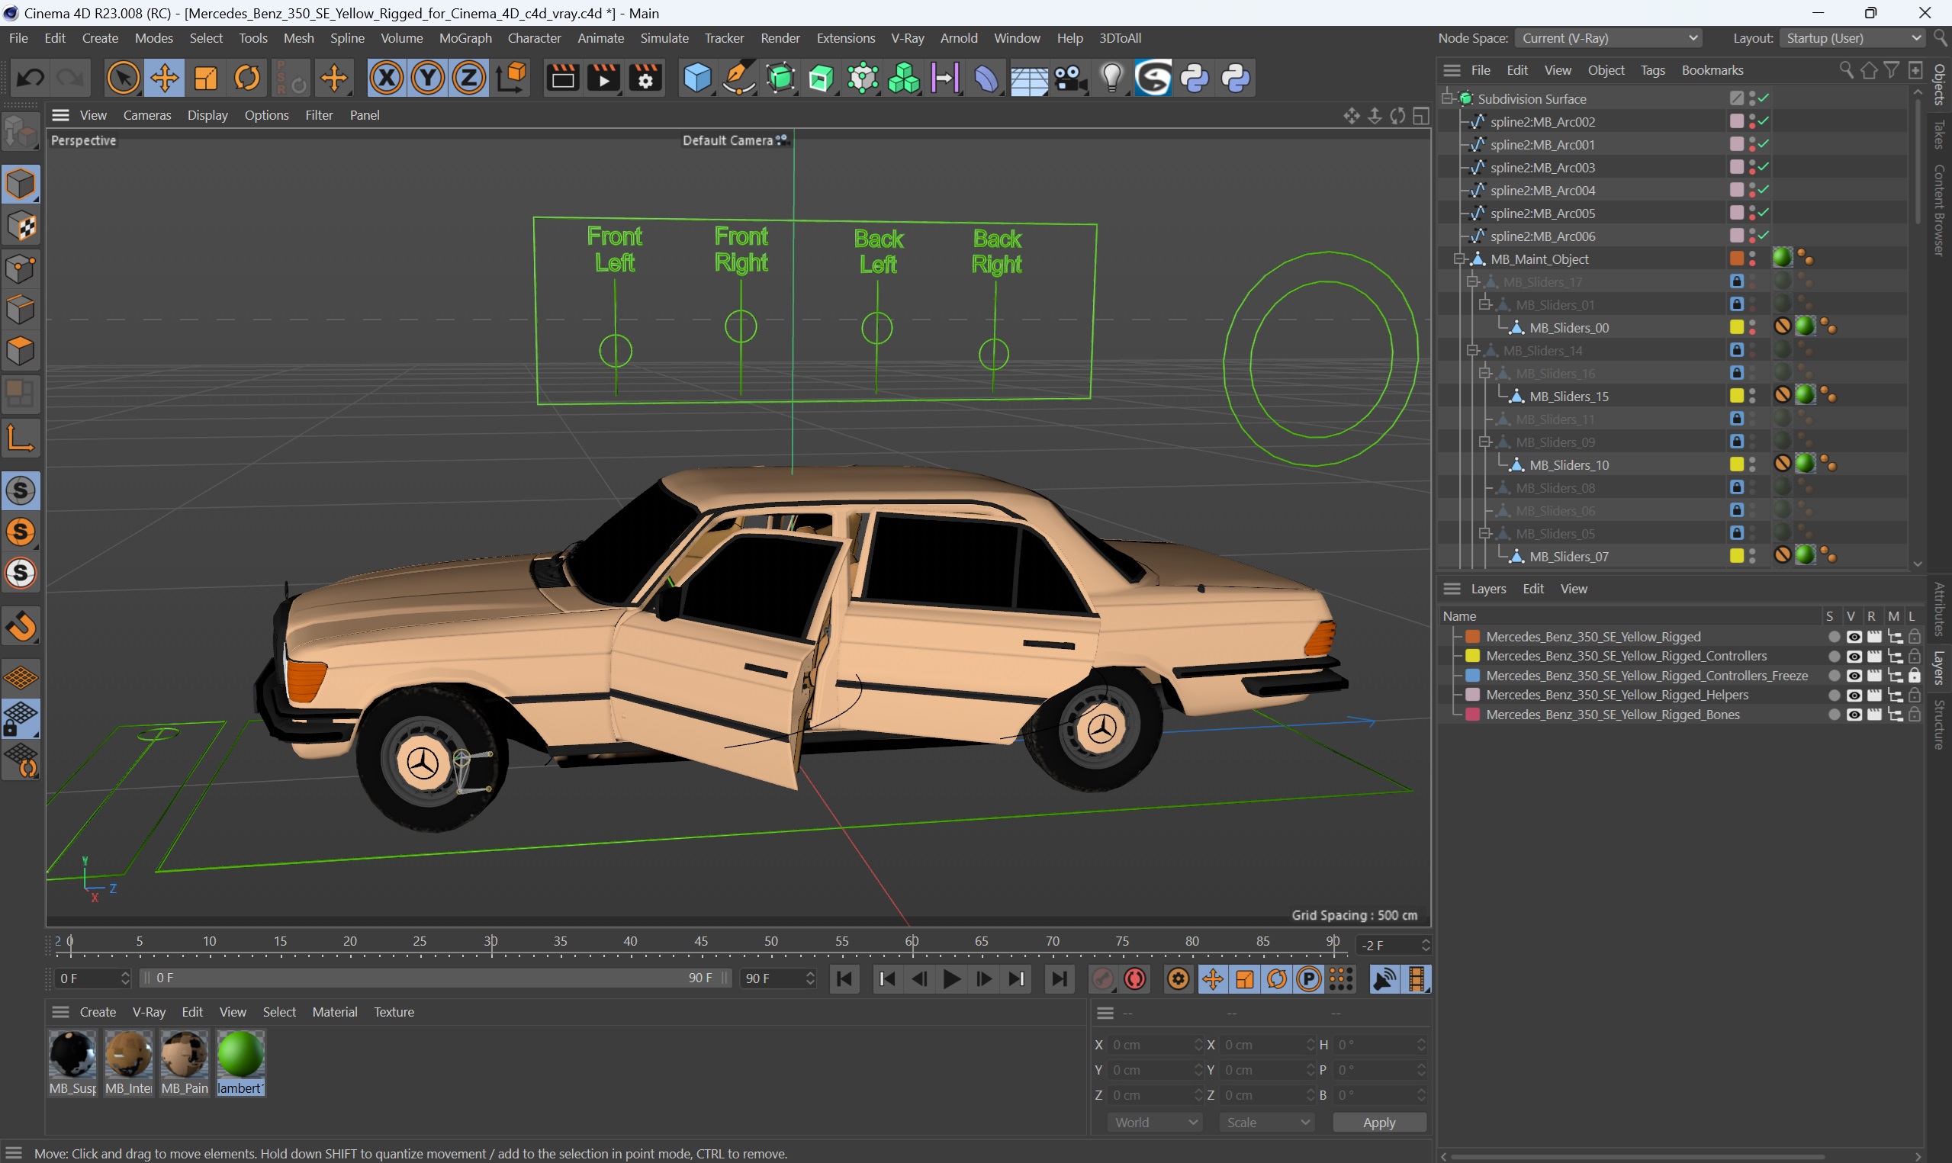Activate the Move tool in toolbar
1952x1163 pixels.
coord(165,78)
